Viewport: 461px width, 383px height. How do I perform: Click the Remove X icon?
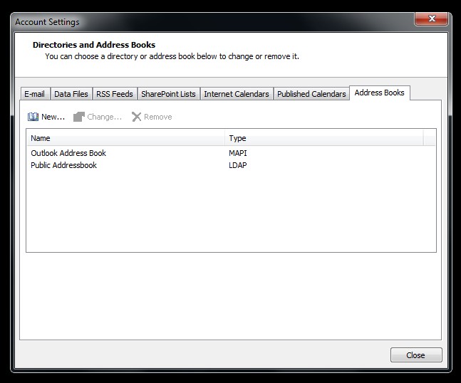click(x=136, y=117)
